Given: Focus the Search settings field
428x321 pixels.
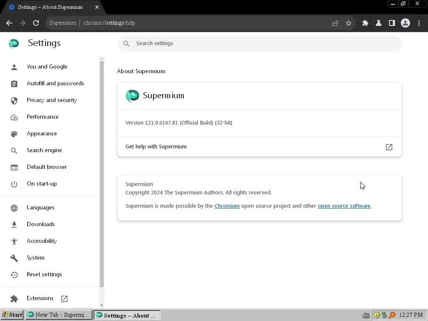Looking at the screenshot, I should coord(259,43).
